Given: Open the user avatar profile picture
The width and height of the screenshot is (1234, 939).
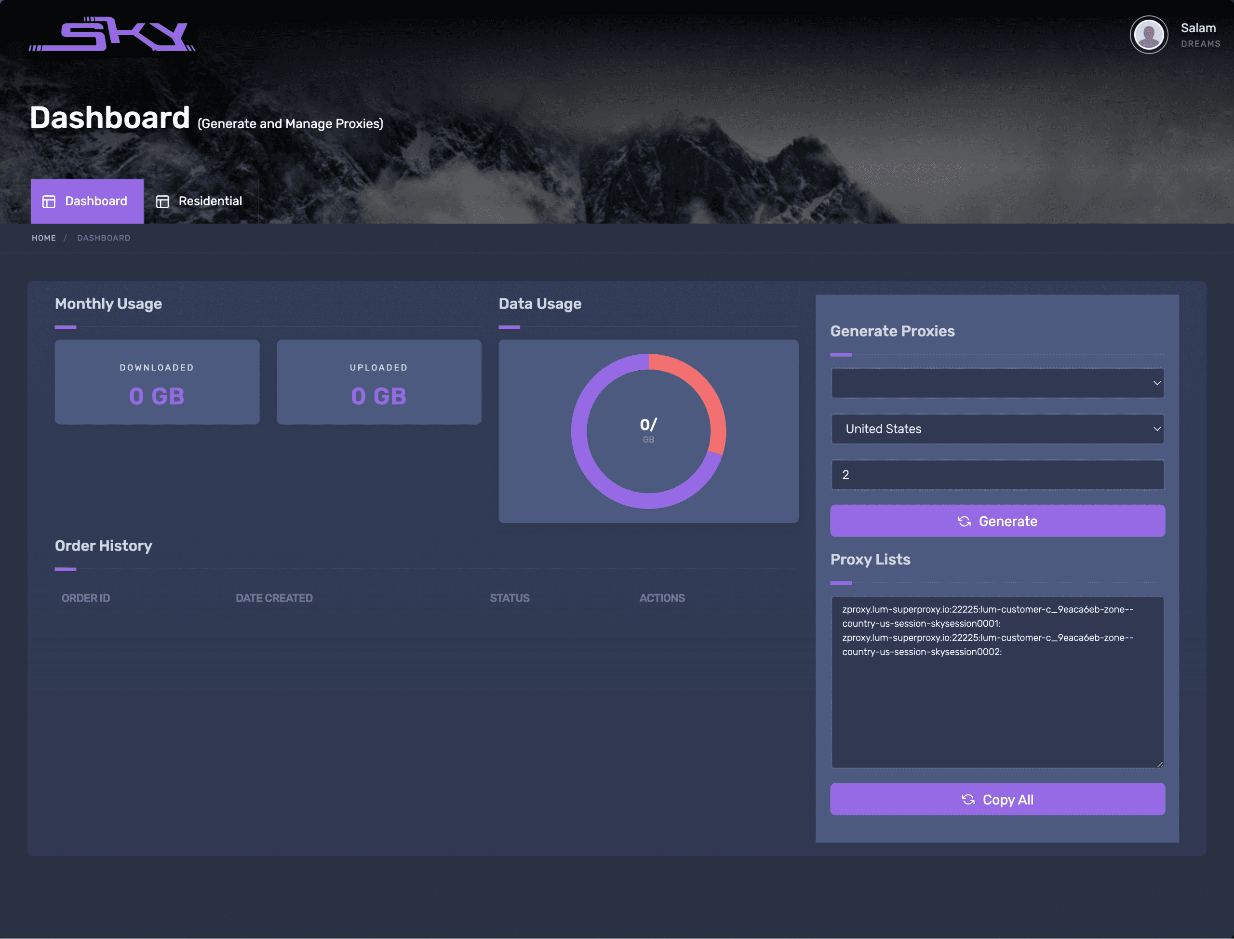Looking at the screenshot, I should tap(1149, 35).
